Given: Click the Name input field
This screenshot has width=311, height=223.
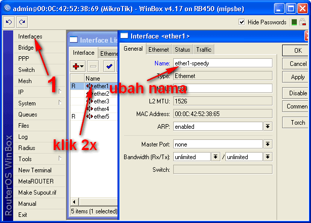Looking at the screenshot, I should click(223, 63).
